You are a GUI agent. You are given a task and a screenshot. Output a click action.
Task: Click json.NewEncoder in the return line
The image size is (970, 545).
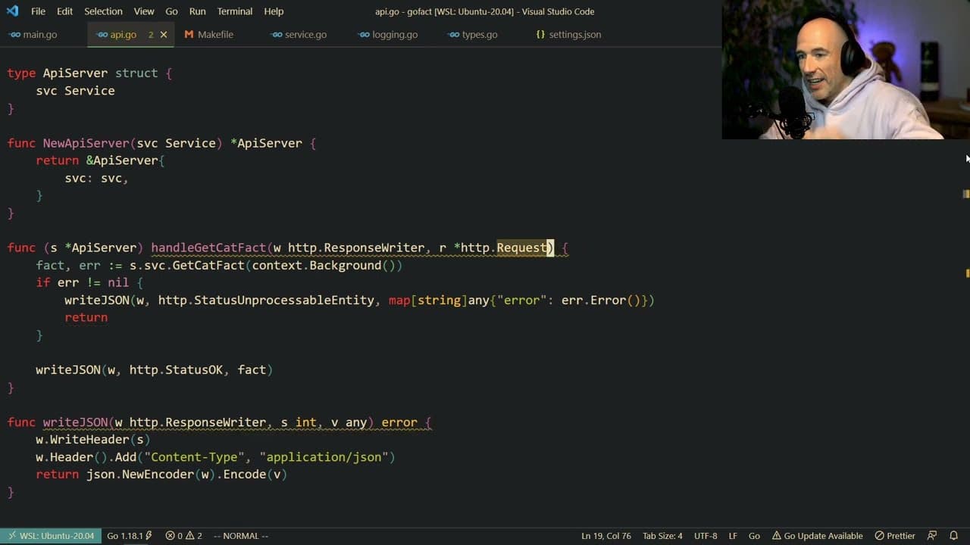pyautogui.click(x=140, y=475)
